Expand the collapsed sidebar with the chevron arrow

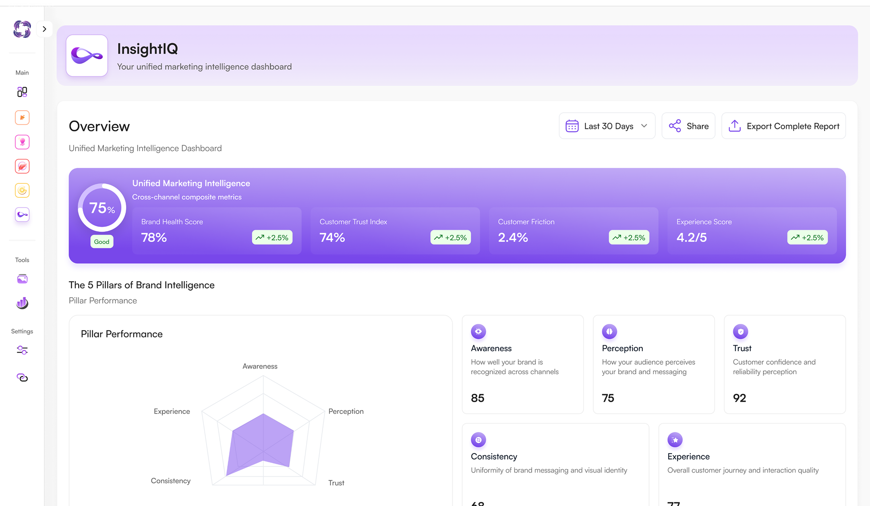(x=45, y=29)
